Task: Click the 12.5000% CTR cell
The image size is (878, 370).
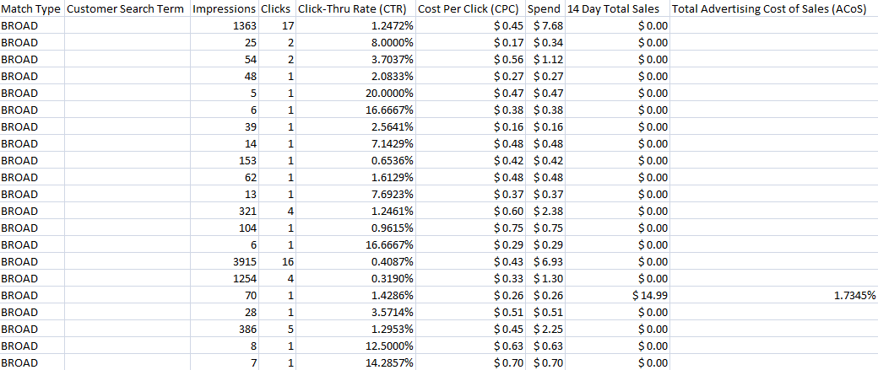Action: tap(355, 346)
